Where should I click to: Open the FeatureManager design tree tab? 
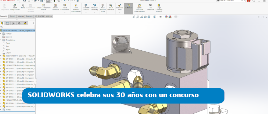2,23
